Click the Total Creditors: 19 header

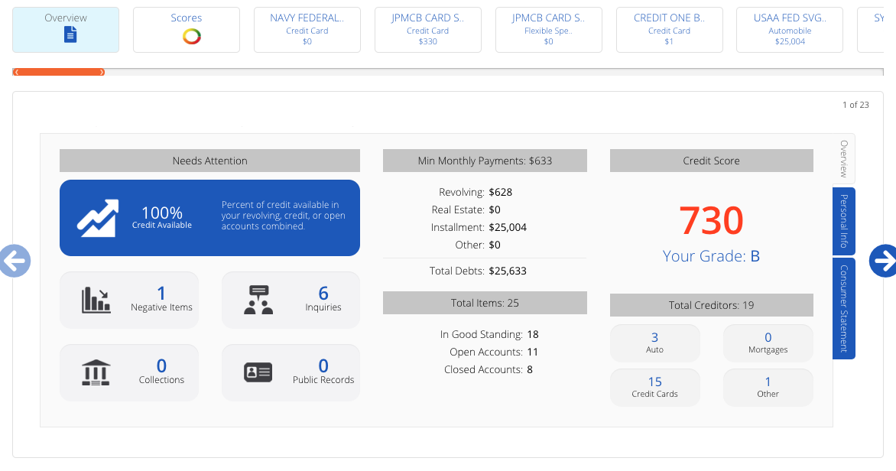pyautogui.click(x=712, y=305)
